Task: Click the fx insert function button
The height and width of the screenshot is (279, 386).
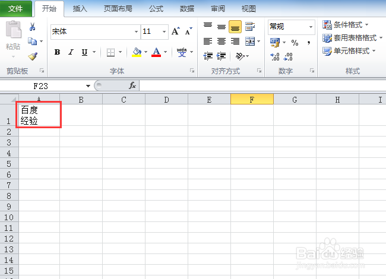Action: click(x=132, y=85)
